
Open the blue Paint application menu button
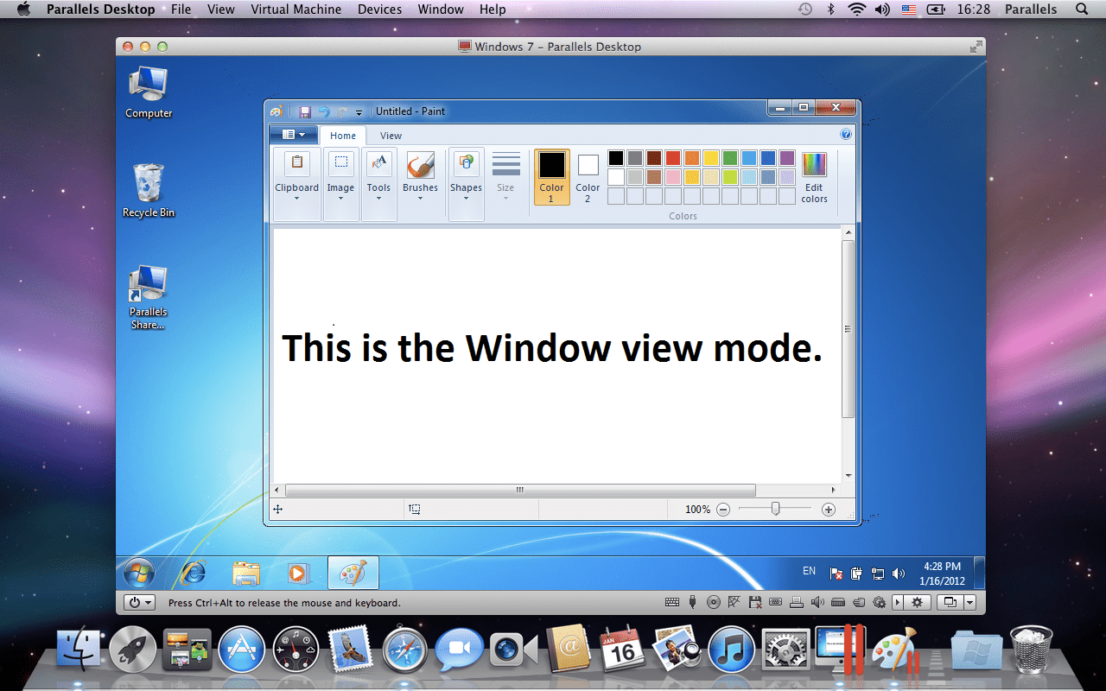[x=293, y=135]
